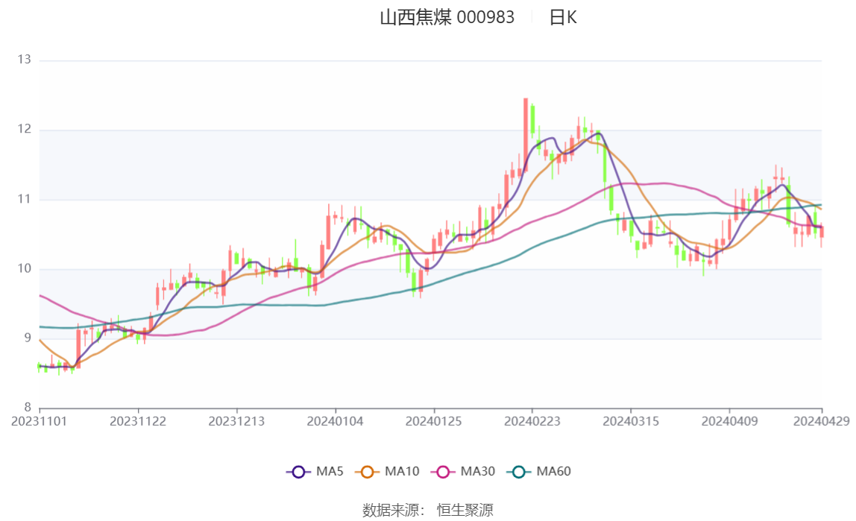Viewport: 856px width, 521px height.
Task: Click x-axis date label 20240409
Action: pos(729,421)
